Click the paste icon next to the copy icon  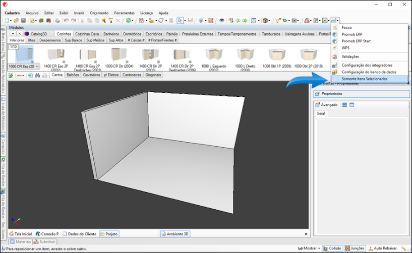(97, 20)
